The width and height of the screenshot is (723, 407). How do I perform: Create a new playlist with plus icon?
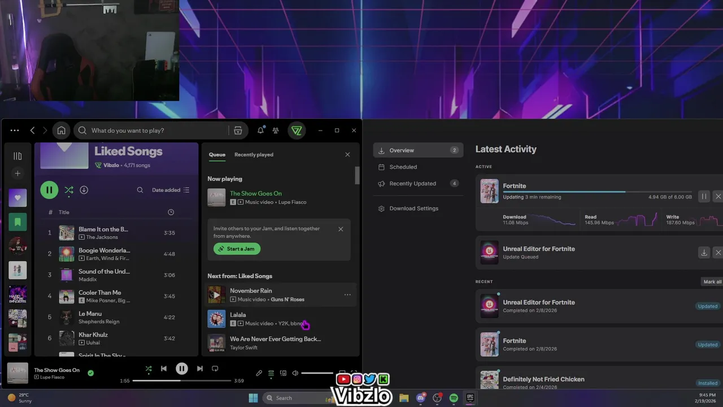point(18,174)
